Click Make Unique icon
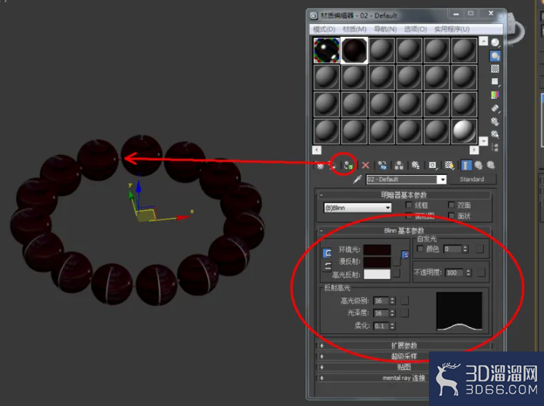The height and width of the screenshot is (406, 544). click(x=399, y=166)
